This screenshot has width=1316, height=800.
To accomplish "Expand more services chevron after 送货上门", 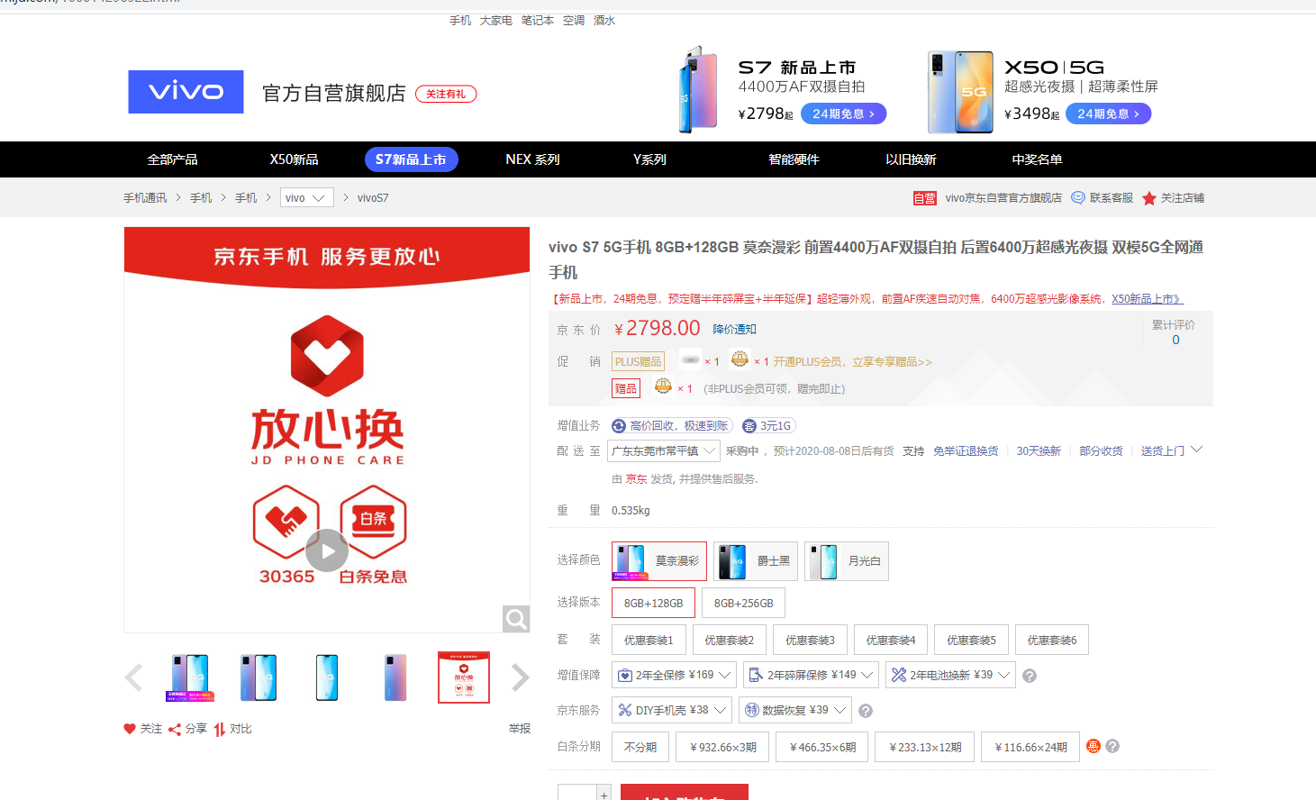I will [1197, 450].
